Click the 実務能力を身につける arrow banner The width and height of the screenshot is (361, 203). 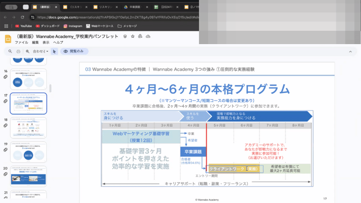(x=259, y=116)
